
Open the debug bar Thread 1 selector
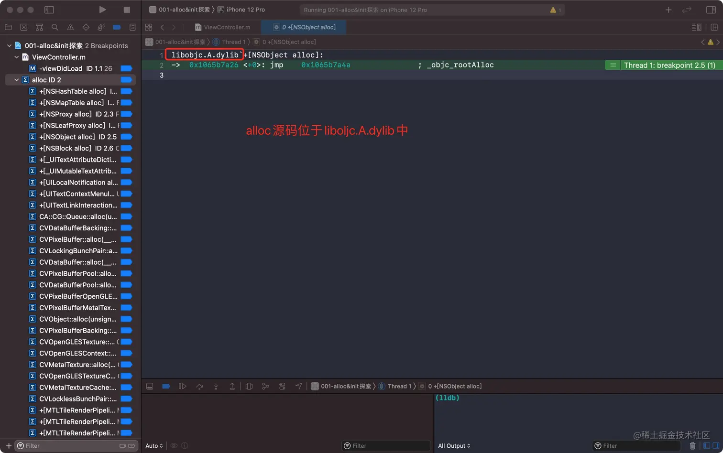pyautogui.click(x=395, y=386)
